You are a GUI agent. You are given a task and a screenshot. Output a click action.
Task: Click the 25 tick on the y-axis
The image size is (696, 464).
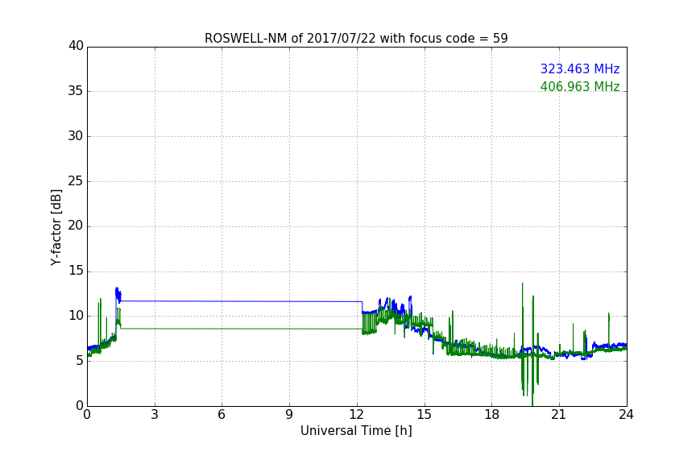coord(76,181)
